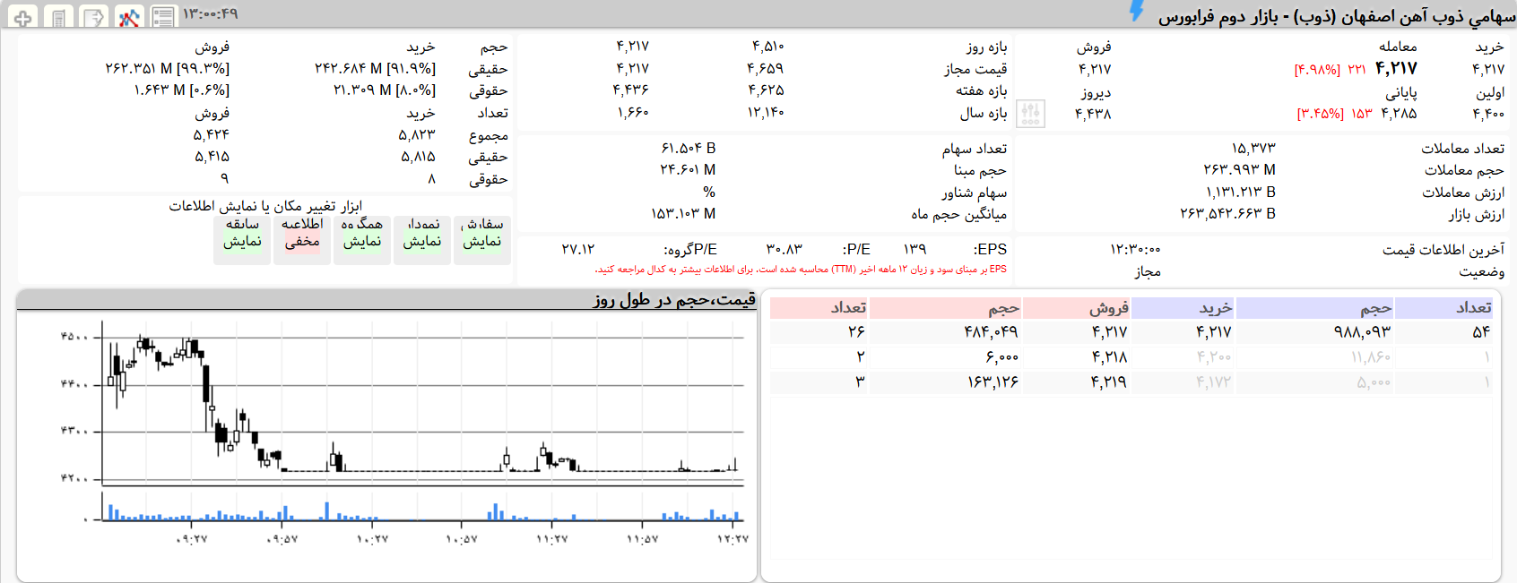Open the sliders settings icon near بازه سال
The image size is (1517, 583).
(1030, 114)
